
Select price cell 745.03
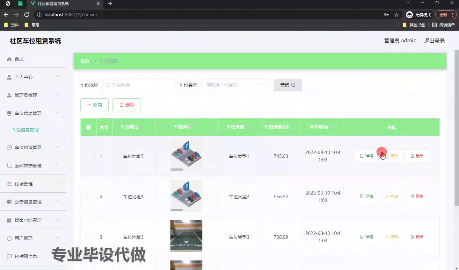click(281, 156)
